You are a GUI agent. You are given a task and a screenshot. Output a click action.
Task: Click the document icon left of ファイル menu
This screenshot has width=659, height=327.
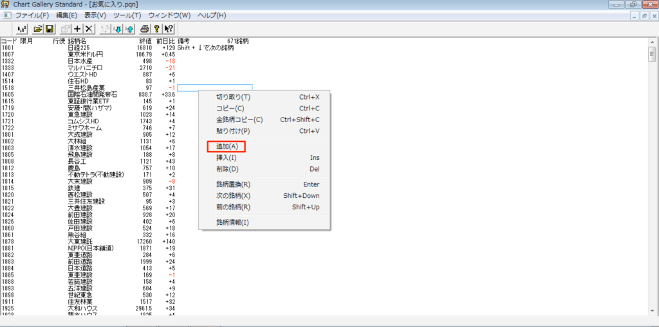pyautogui.click(x=7, y=15)
